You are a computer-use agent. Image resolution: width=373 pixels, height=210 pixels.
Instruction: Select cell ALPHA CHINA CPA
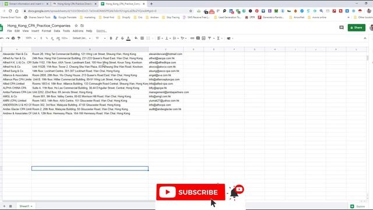17,88
